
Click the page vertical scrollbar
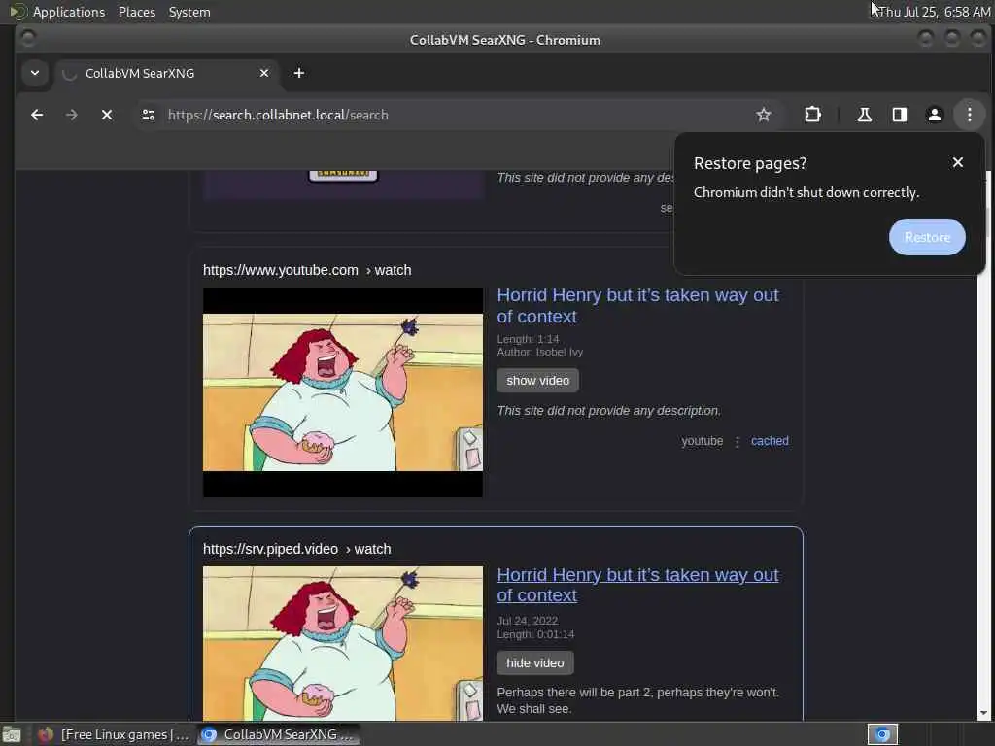983,444
